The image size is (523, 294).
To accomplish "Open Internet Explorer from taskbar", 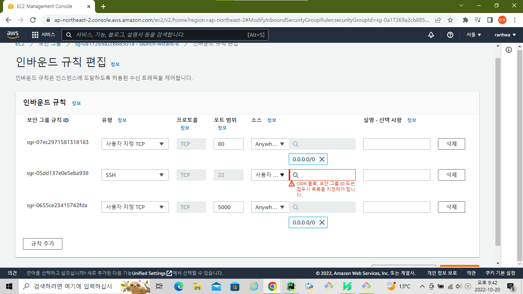I will (x=254, y=286).
